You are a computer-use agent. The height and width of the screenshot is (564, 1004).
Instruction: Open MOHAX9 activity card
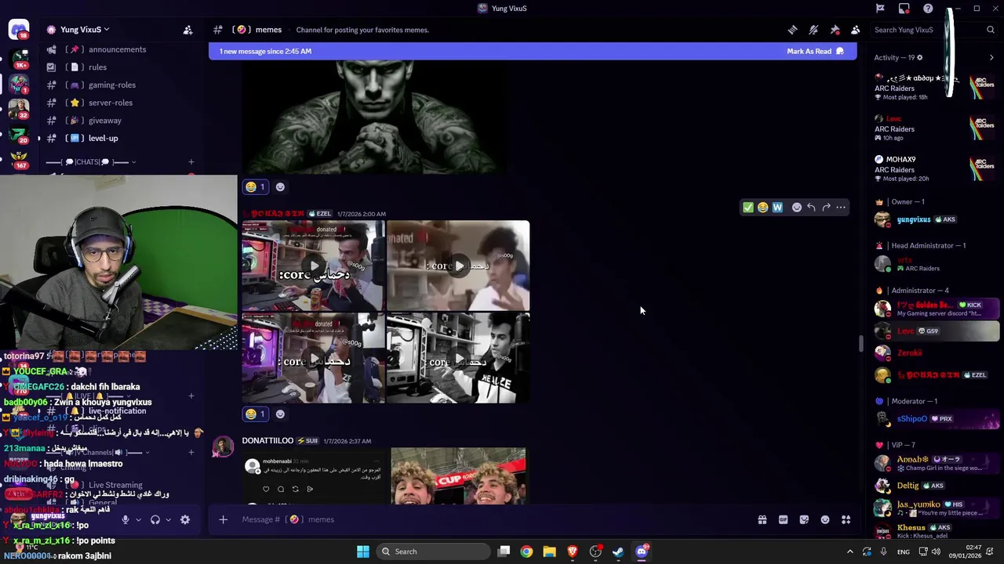(936, 168)
